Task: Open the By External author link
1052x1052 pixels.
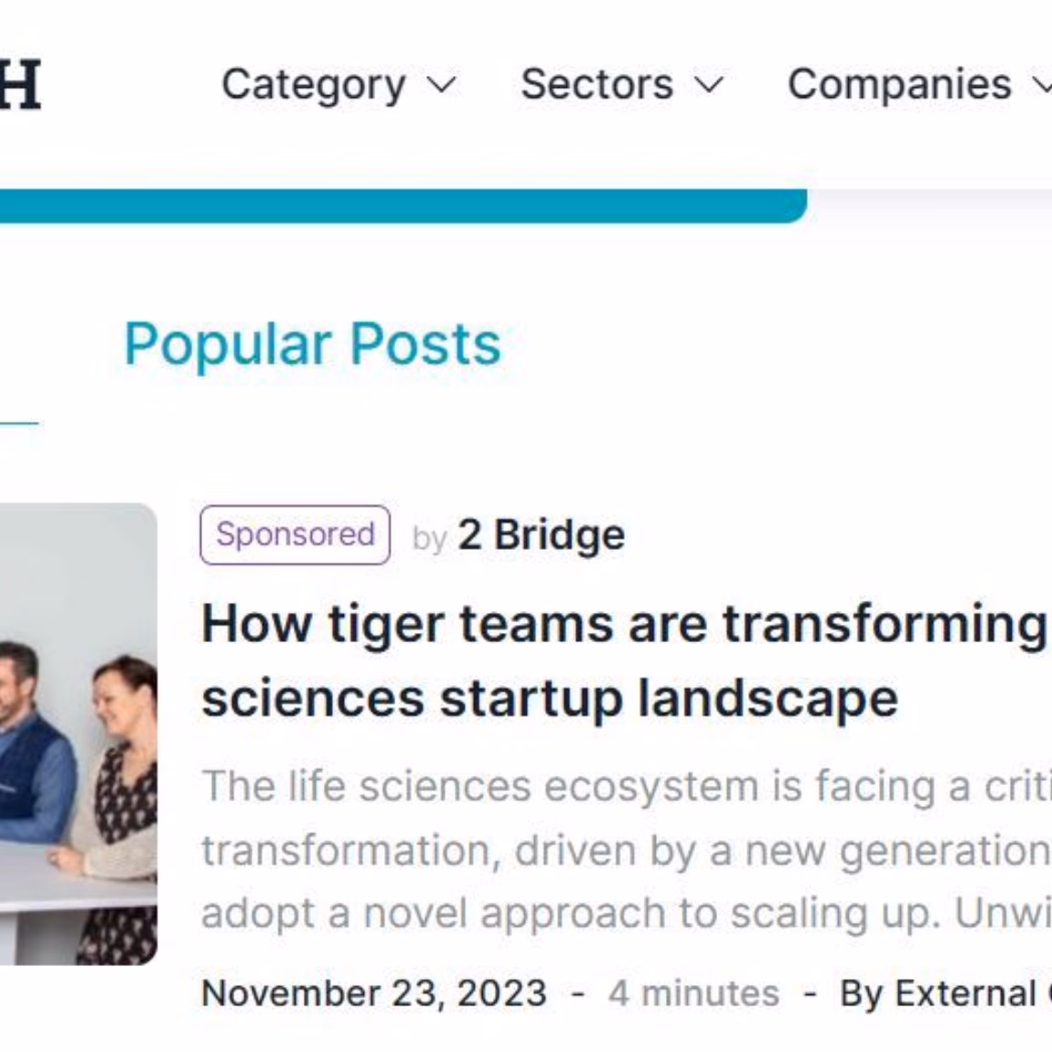Action: (x=946, y=993)
